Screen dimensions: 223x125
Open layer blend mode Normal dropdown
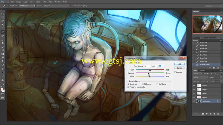point(200,77)
